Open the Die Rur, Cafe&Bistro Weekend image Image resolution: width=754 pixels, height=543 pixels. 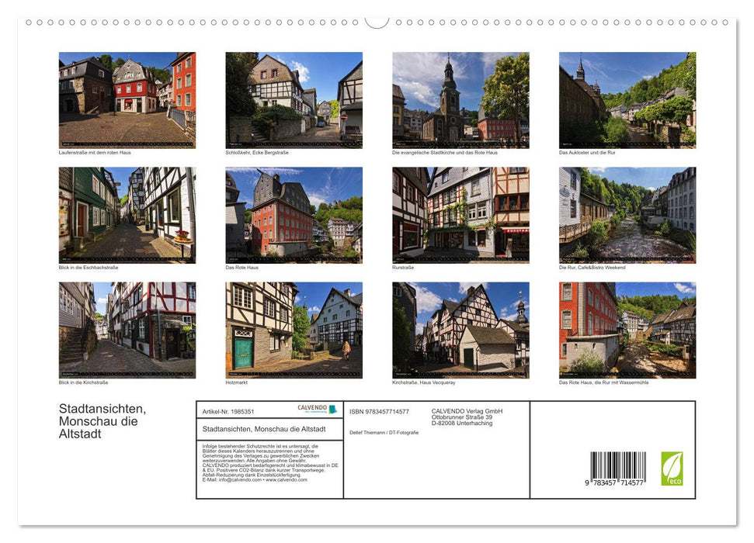(627, 215)
